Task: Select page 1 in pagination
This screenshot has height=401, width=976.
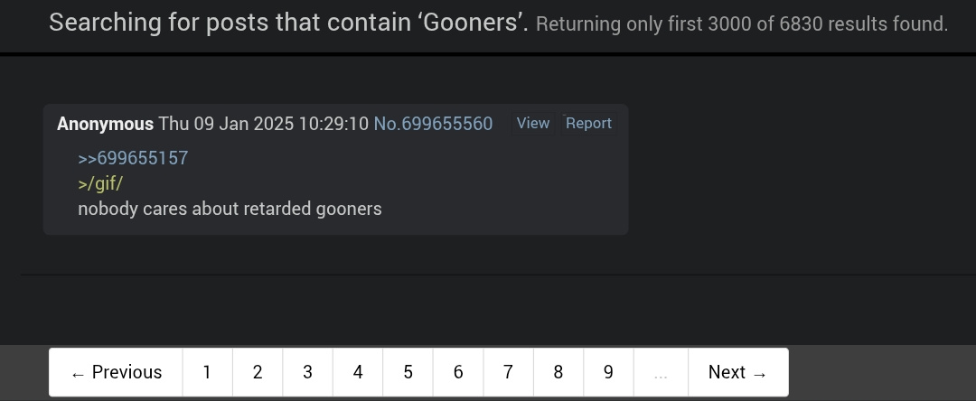Action: (x=207, y=372)
